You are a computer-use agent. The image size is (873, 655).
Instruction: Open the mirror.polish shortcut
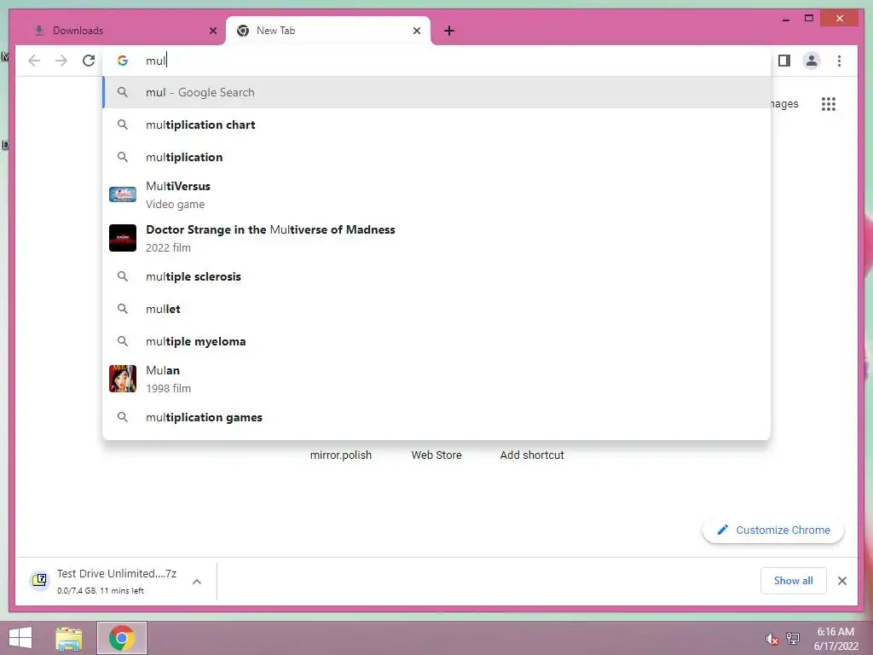341,455
